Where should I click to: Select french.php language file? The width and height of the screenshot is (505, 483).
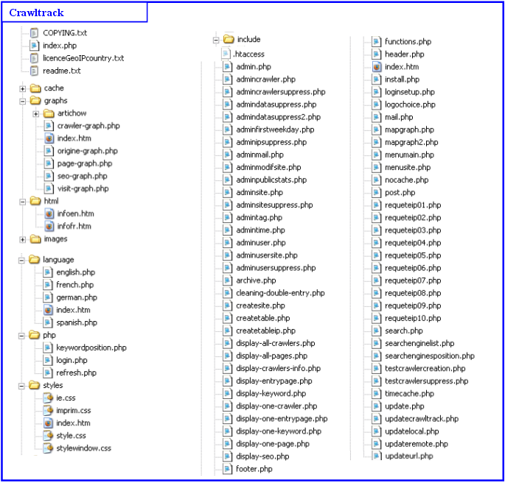[x=74, y=285]
